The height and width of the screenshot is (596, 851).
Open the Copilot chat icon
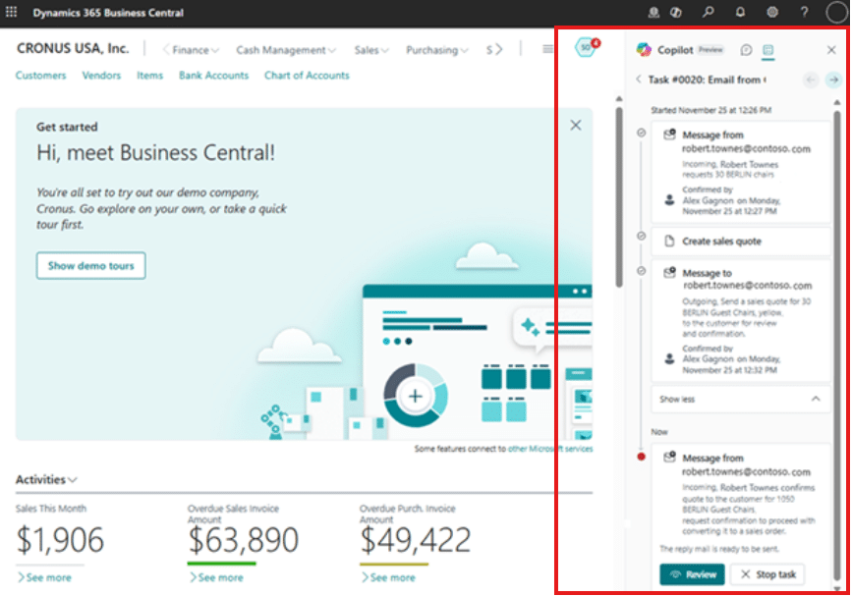(746, 50)
